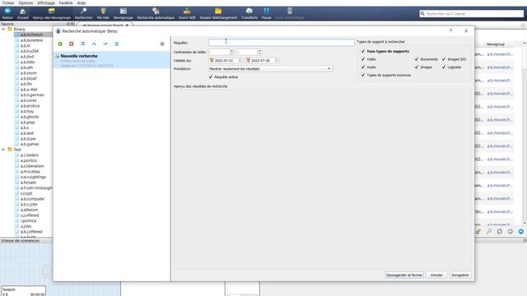Screen dimensions: 527x296
Task: Click search icon in Usenet search box
Action: point(422,14)
